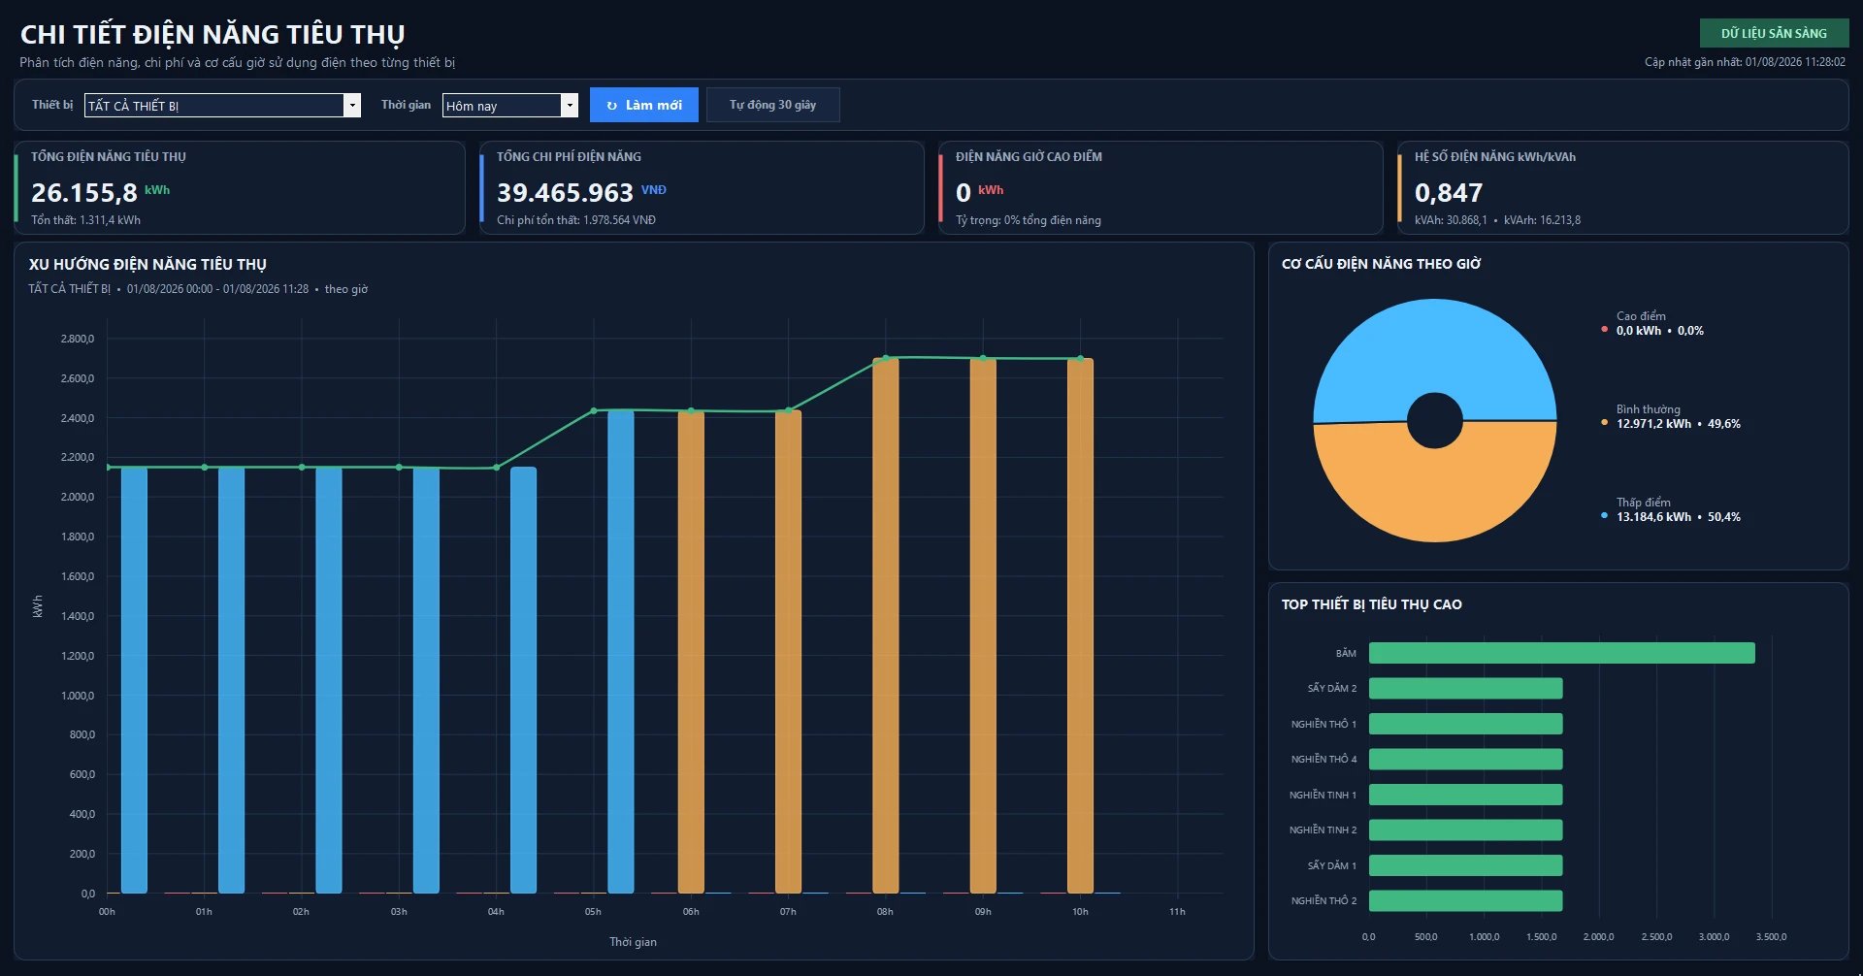Click the "11h" label on the time axis
Viewport: 1863px width, 976px height.
[x=1177, y=912]
